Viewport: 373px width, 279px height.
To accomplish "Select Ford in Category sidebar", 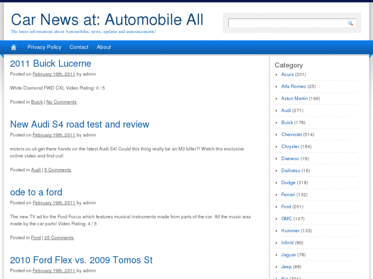I will (x=286, y=207).
